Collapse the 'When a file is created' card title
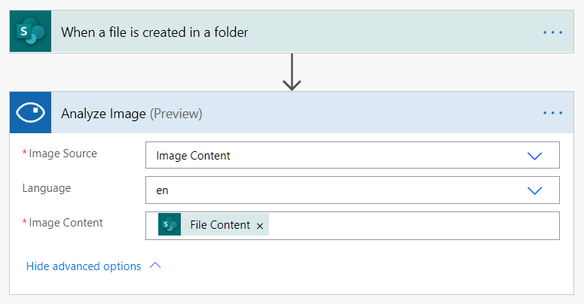 [154, 32]
